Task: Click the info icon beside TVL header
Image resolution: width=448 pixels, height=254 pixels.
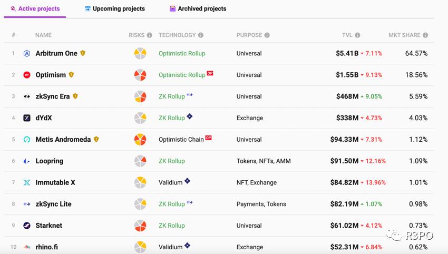Action: click(357, 35)
